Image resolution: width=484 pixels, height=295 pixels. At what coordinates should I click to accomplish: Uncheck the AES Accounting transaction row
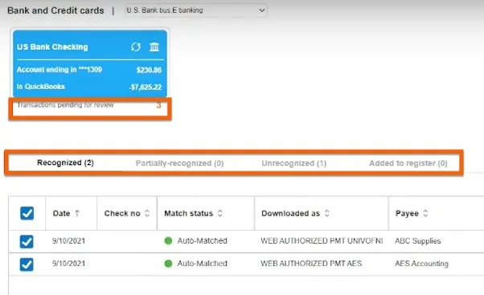(27, 265)
